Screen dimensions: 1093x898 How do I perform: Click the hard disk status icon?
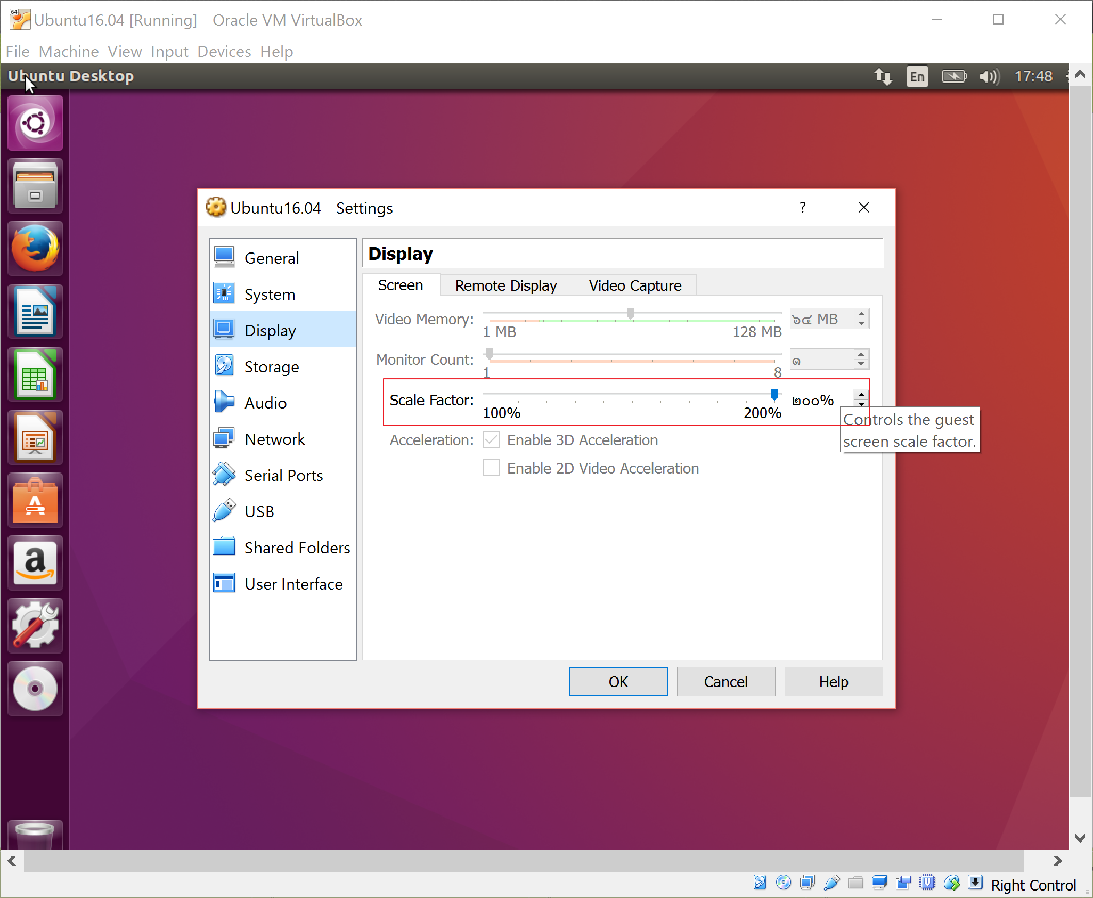(x=760, y=883)
